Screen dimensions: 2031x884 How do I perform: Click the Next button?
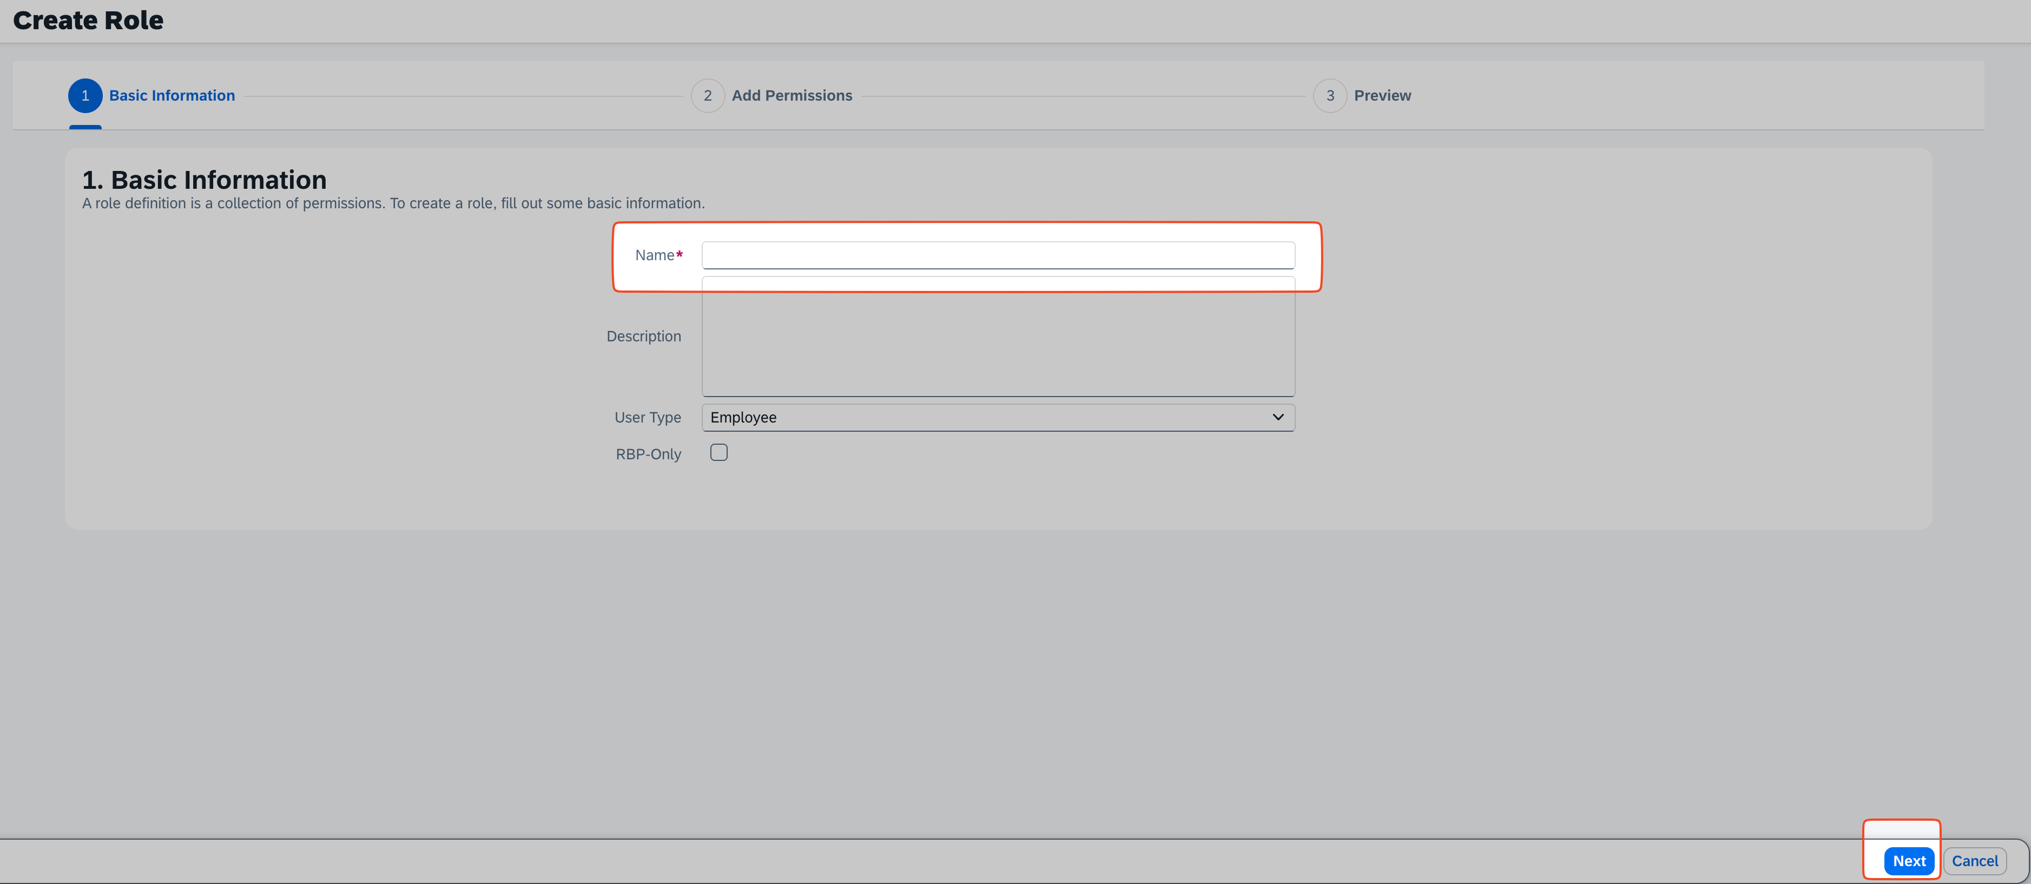[1908, 861]
